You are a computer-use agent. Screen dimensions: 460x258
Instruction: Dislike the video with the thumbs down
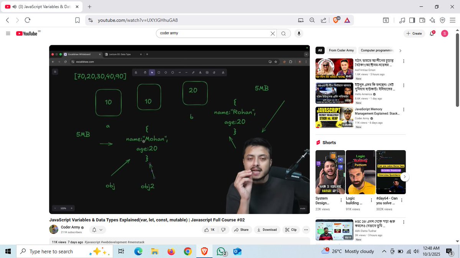pyautogui.click(x=223, y=230)
